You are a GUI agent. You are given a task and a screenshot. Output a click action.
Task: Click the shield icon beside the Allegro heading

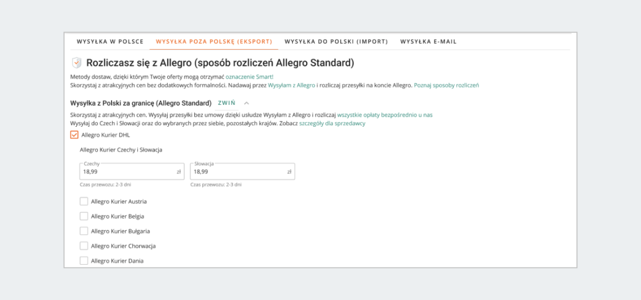(x=76, y=63)
